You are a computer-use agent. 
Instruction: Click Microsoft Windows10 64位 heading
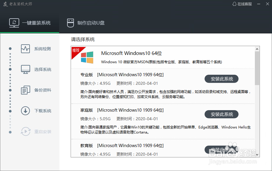(x=132, y=53)
